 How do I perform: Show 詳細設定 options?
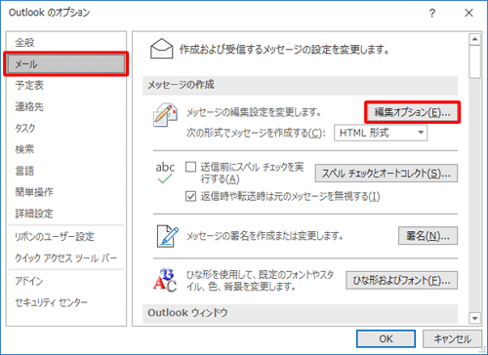pyautogui.click(x=66, y=214)
